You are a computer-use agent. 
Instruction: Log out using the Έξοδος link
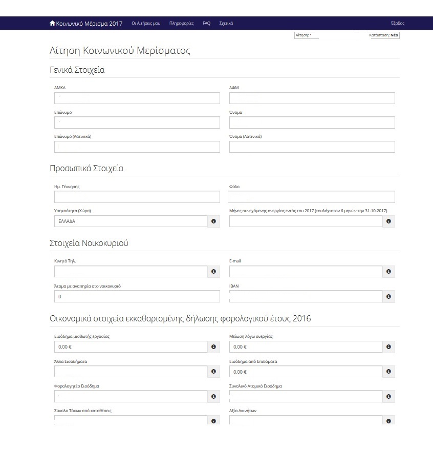pyautogui.click(x=397, y=24)
